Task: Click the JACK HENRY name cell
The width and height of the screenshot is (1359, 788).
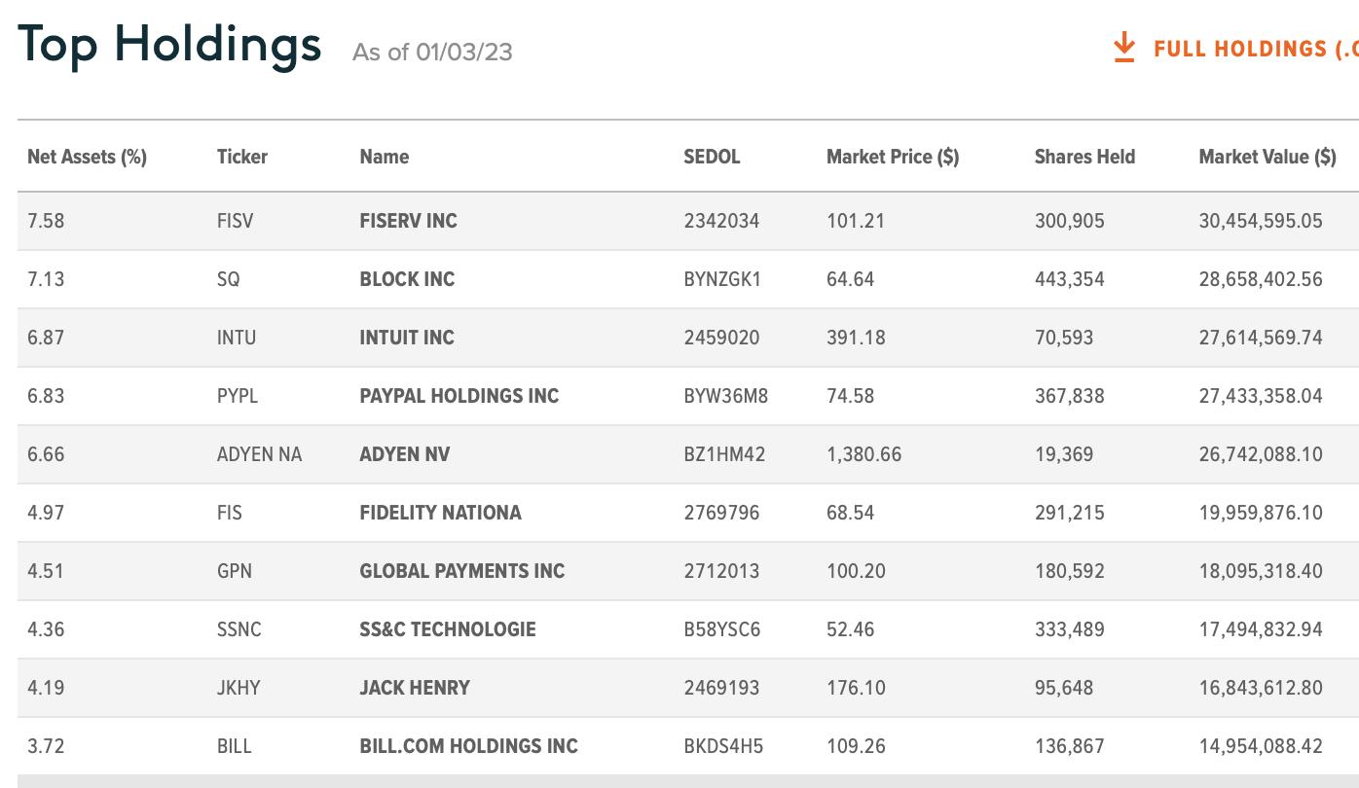Action: click(415, 688)
